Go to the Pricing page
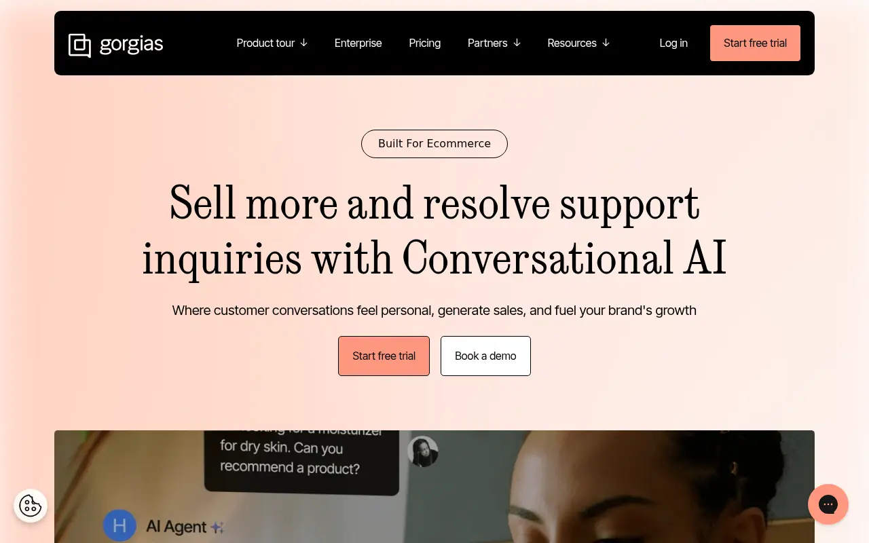Screen dimensions: 869x543 [x=425, y=43]
